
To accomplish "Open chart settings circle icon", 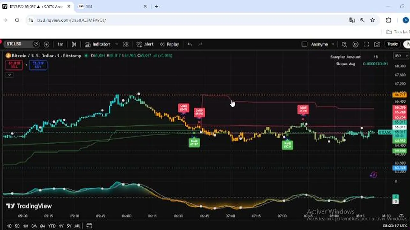I will [355, 44].
